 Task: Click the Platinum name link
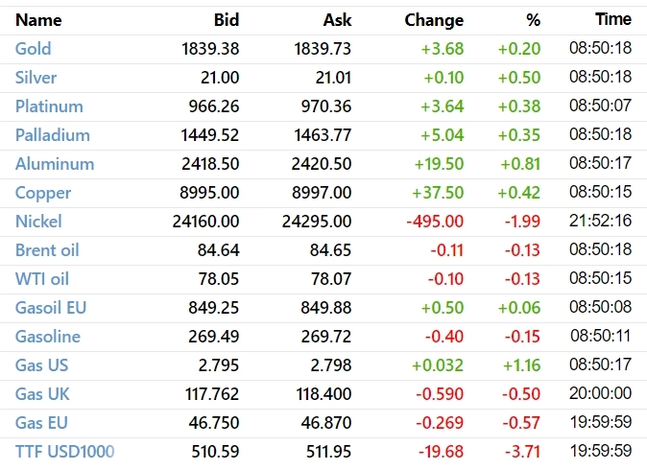(49, 106)
